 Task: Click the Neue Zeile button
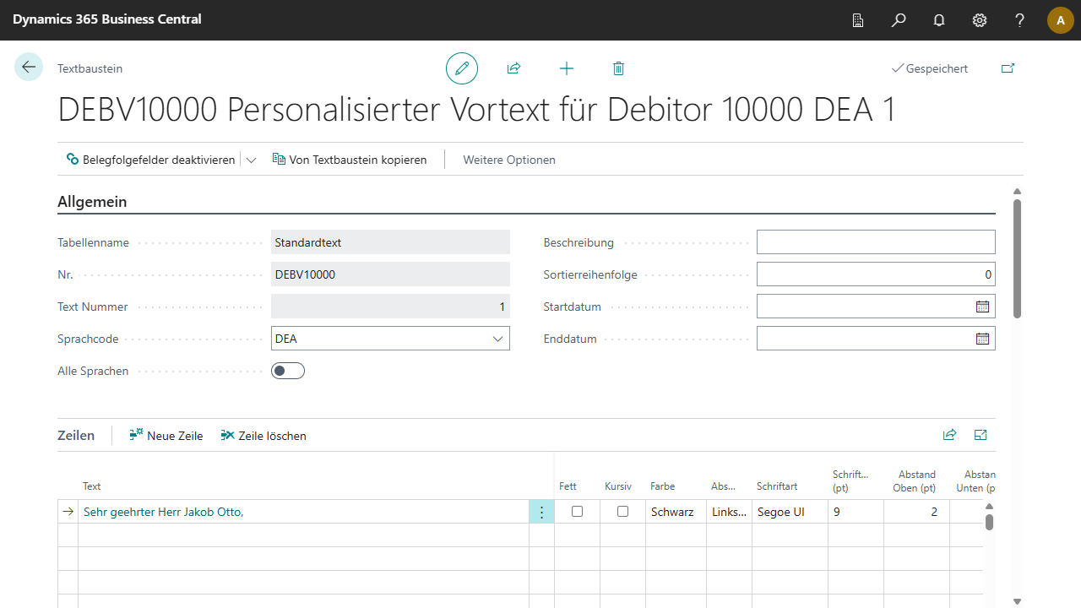point(166,436)
